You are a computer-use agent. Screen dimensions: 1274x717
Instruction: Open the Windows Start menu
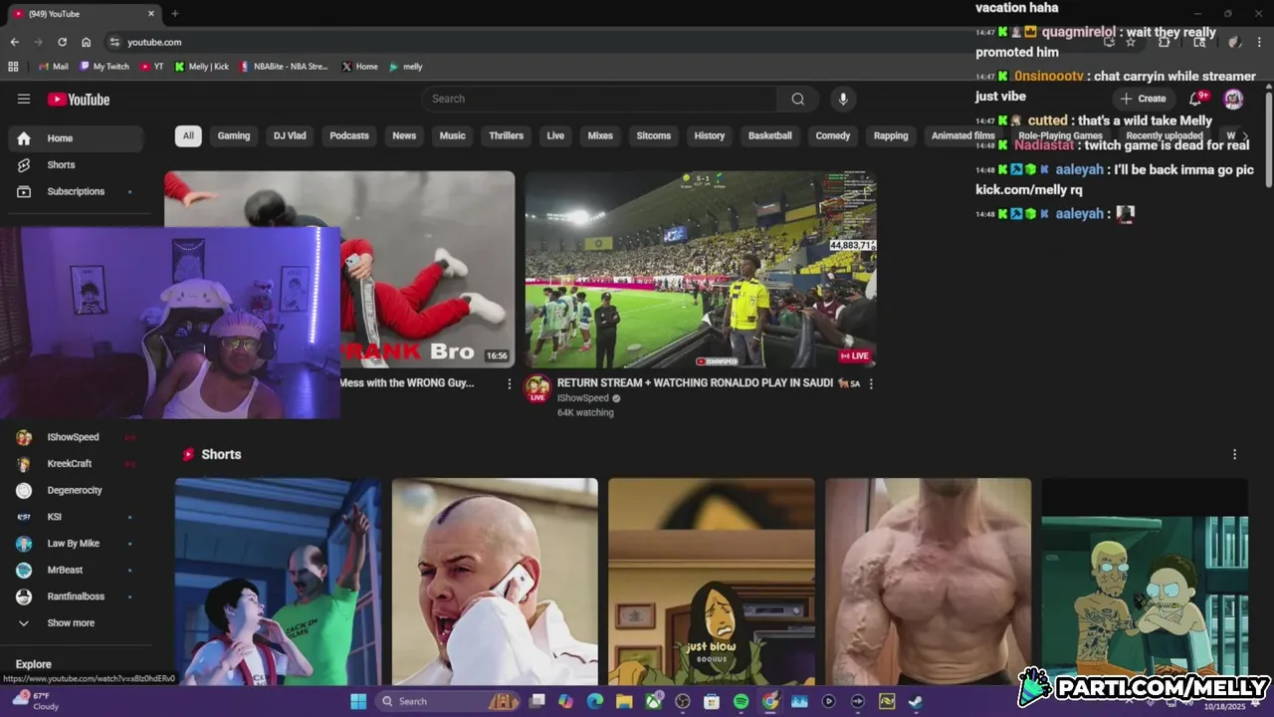click(358, 701)
